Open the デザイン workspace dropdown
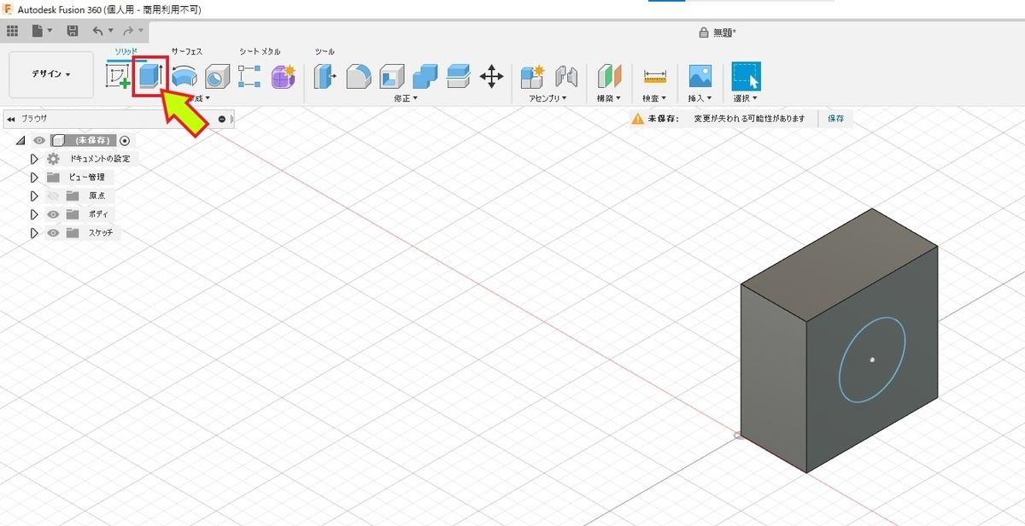Image resolution: width=1025 pixels, height=526 pixels. [x=50, y=74]
